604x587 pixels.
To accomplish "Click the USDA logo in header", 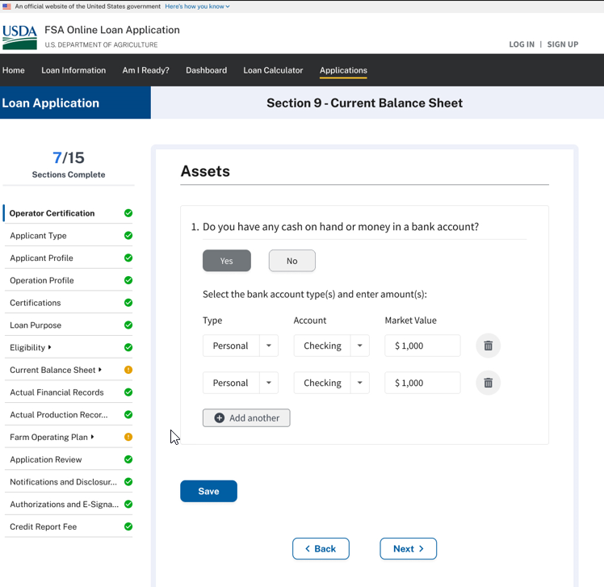I will [x=19, y=37].
